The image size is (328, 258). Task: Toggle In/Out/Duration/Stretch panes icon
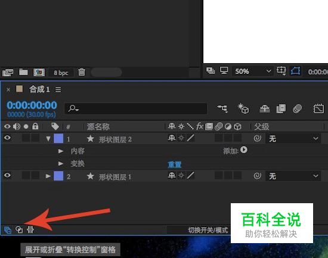coord(30,229)
